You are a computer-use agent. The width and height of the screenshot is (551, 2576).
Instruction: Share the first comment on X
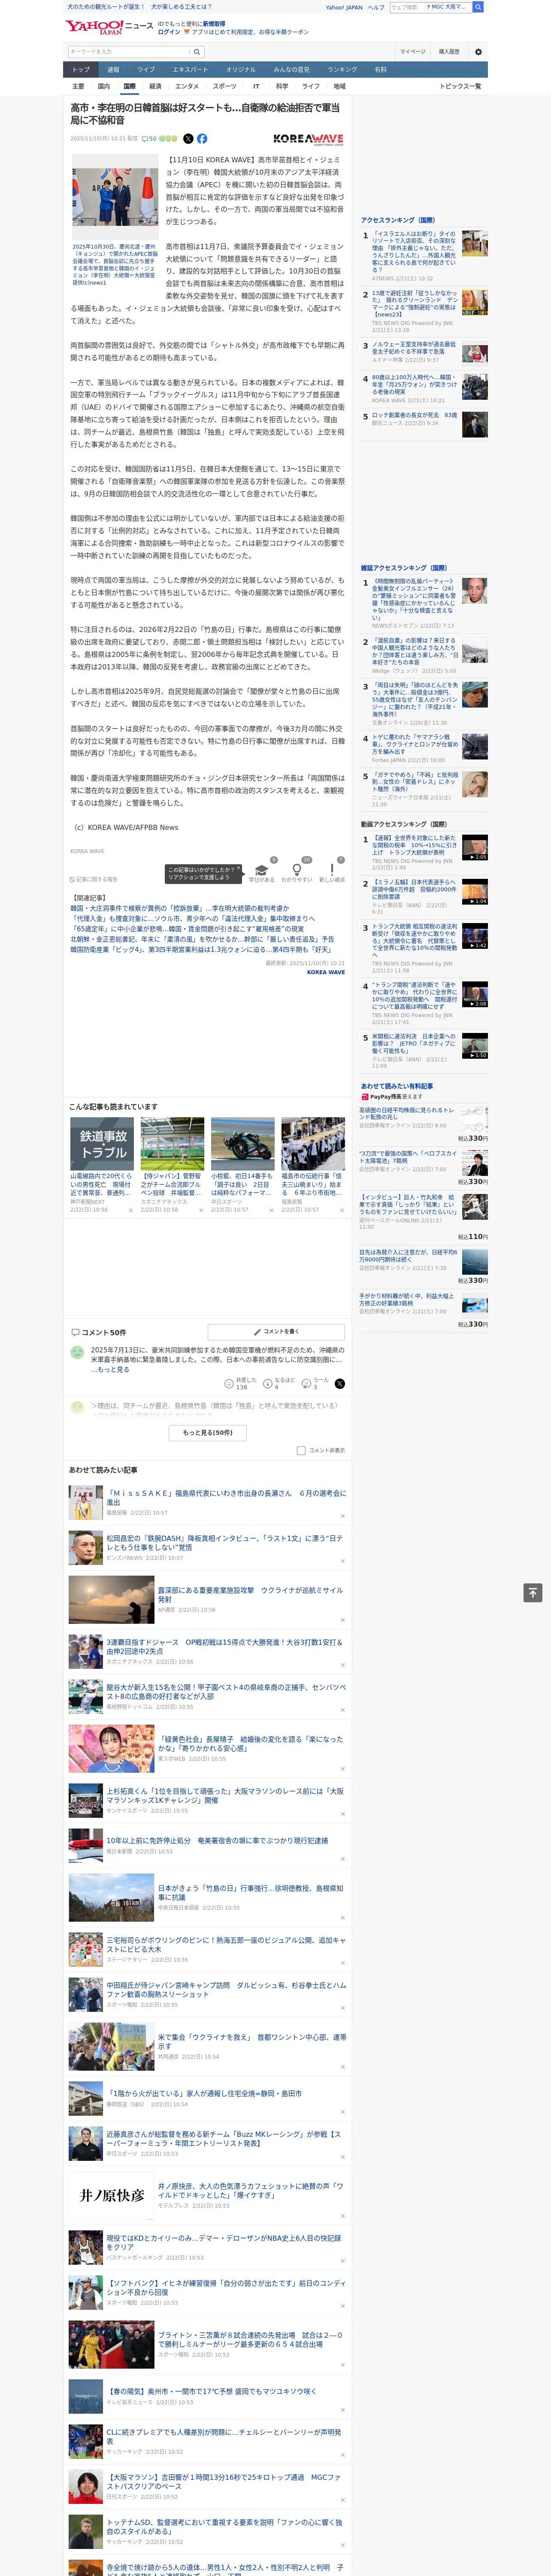click(x=339, y=1384)
